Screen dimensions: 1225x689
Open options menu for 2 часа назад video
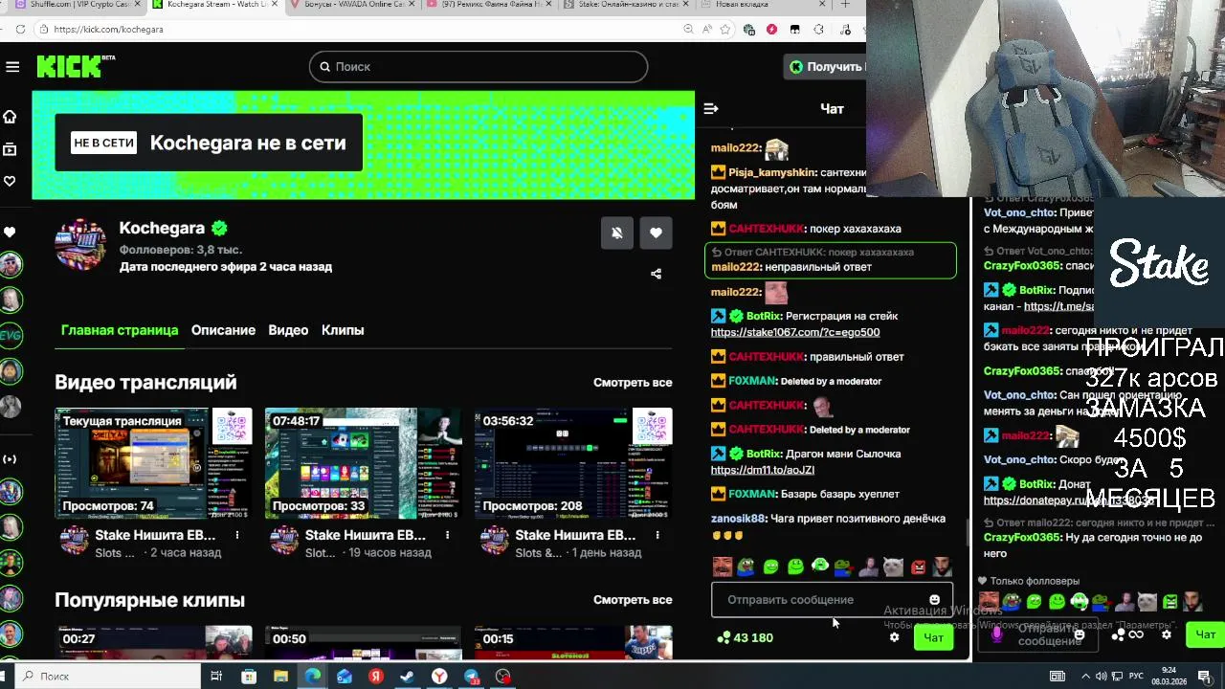[x=237, y=535]
